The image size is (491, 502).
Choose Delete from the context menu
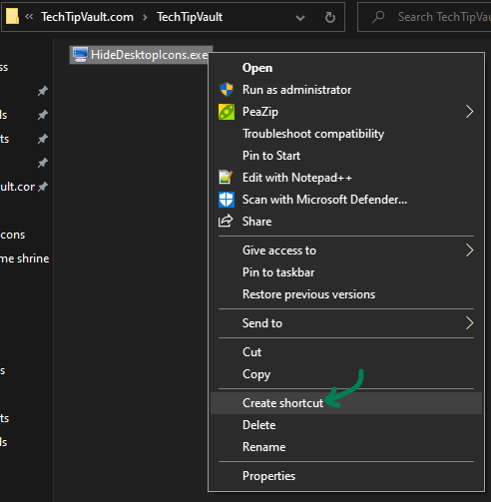tap(346, 425)
